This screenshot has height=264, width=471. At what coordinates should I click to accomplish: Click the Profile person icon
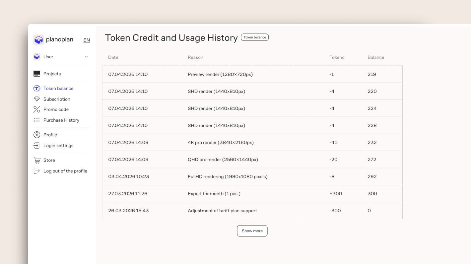tap(36, 135)
